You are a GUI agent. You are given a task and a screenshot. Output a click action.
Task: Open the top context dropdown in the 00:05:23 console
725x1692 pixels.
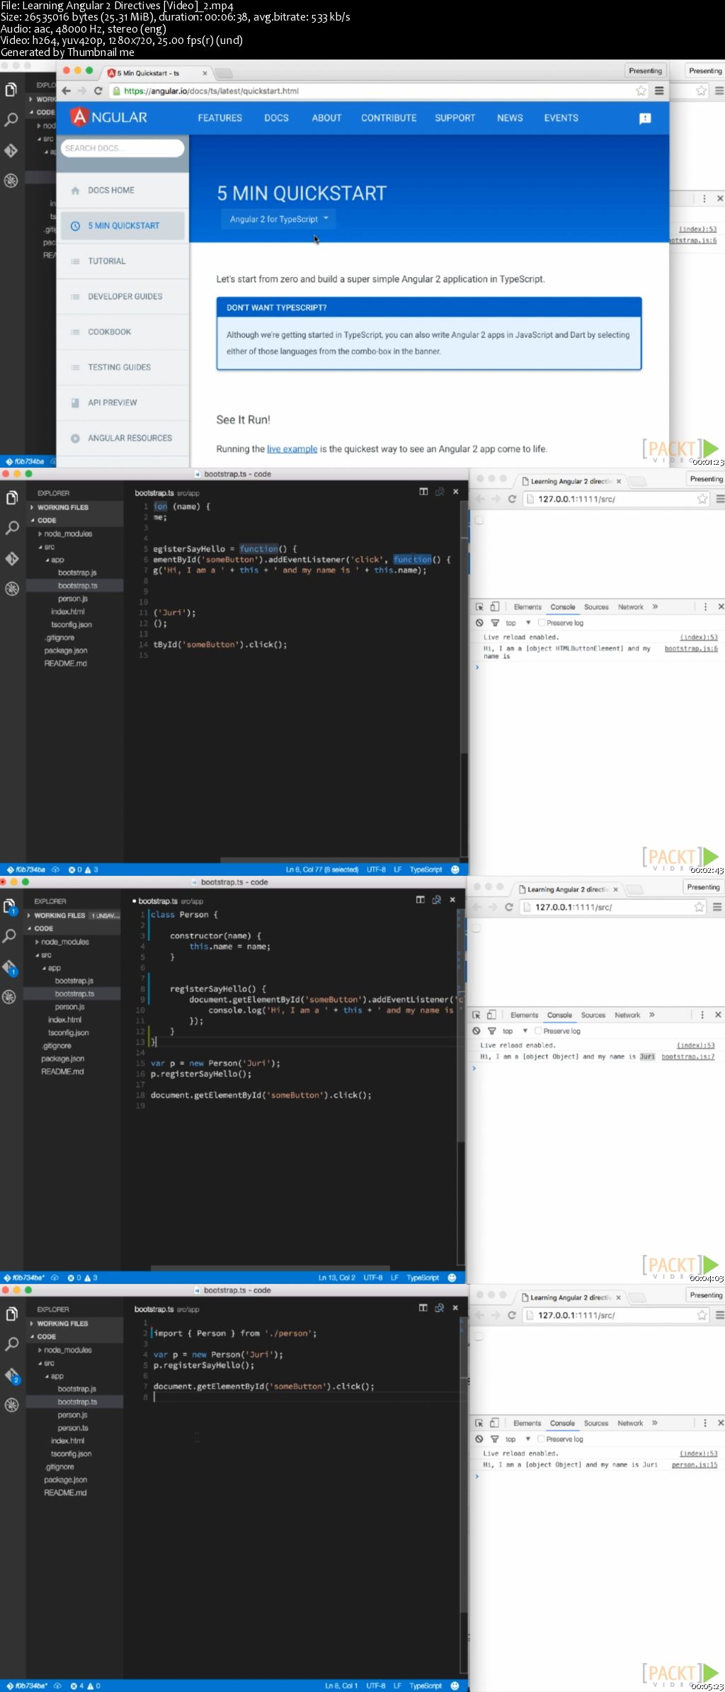click(x=518, y=1439)
